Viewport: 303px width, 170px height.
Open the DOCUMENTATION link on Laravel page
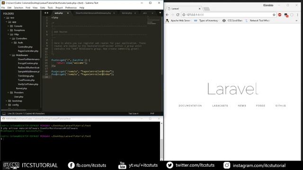[190, 106]
